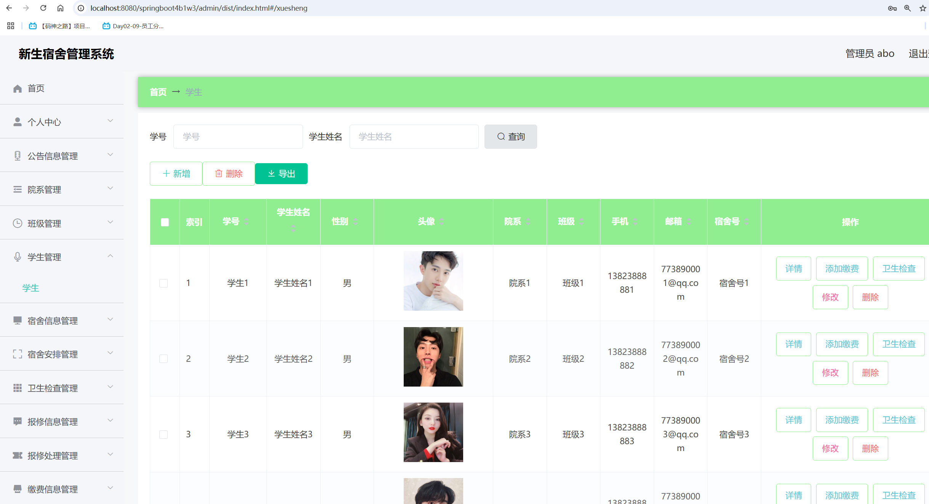Screen dimensions: 929x504
Task: Click 首页 in the breadcrumb
Action: (158, 92)
